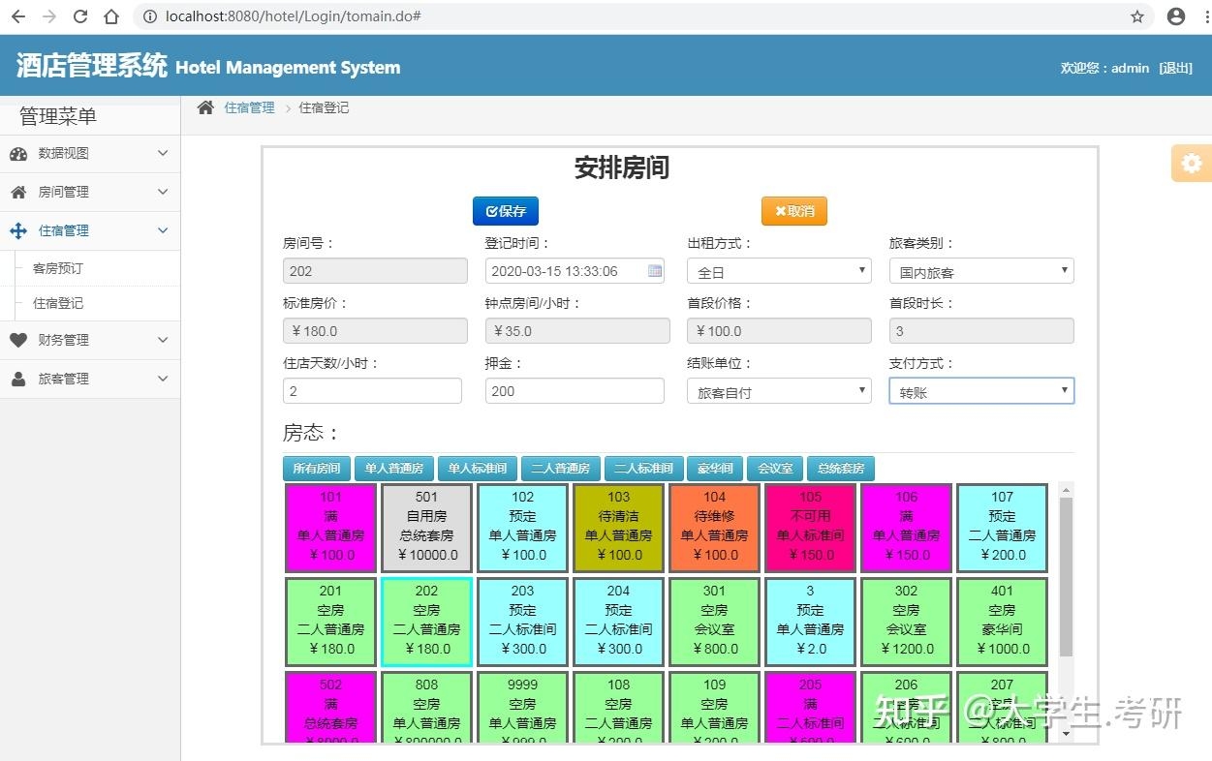Expand the 财务管理 menu chevron

[x=162, y=340]
